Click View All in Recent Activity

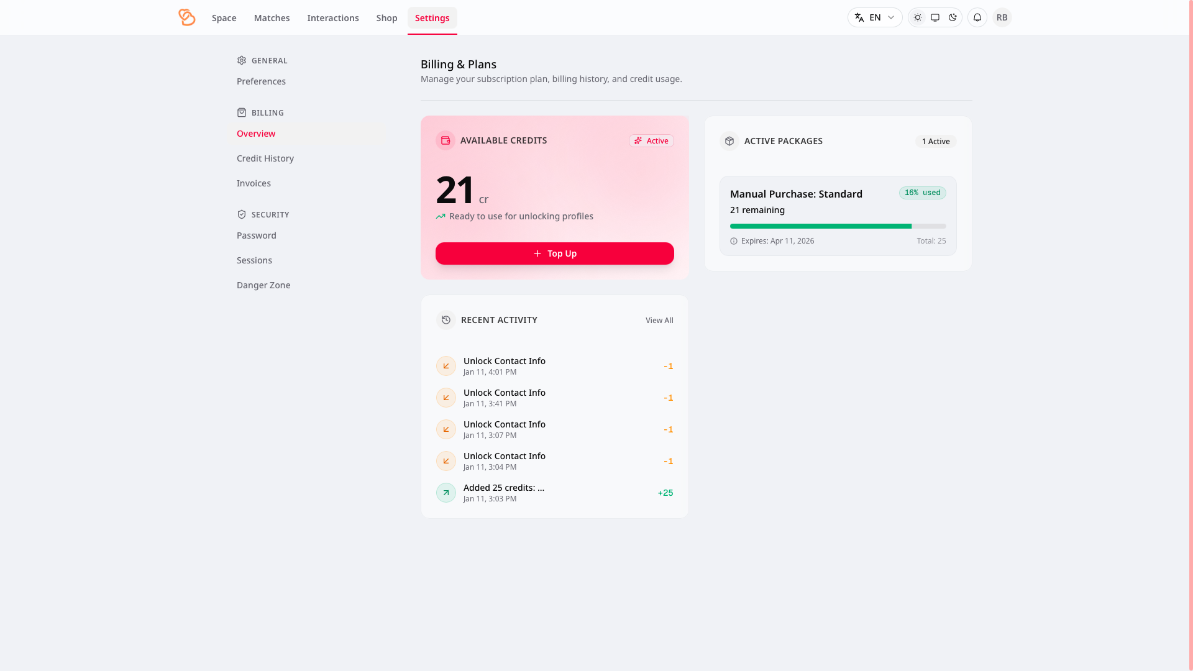pyautogui.click(x=659, y=321)
